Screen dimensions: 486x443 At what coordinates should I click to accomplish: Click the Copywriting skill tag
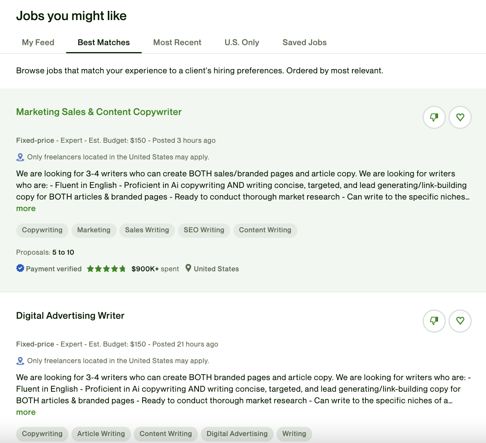pos(42,230)
